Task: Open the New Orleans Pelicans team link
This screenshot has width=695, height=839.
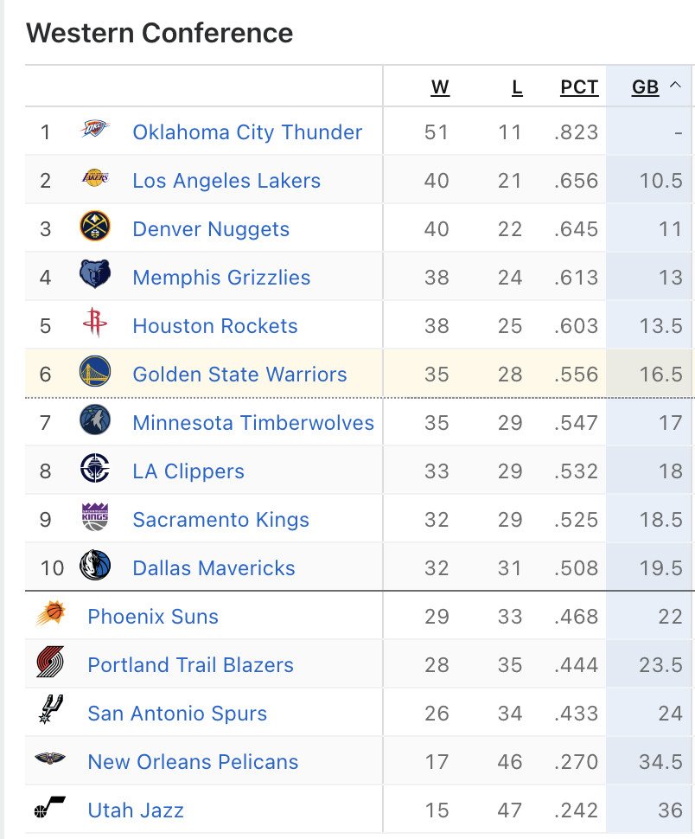Action: click(x=193, y=761)
